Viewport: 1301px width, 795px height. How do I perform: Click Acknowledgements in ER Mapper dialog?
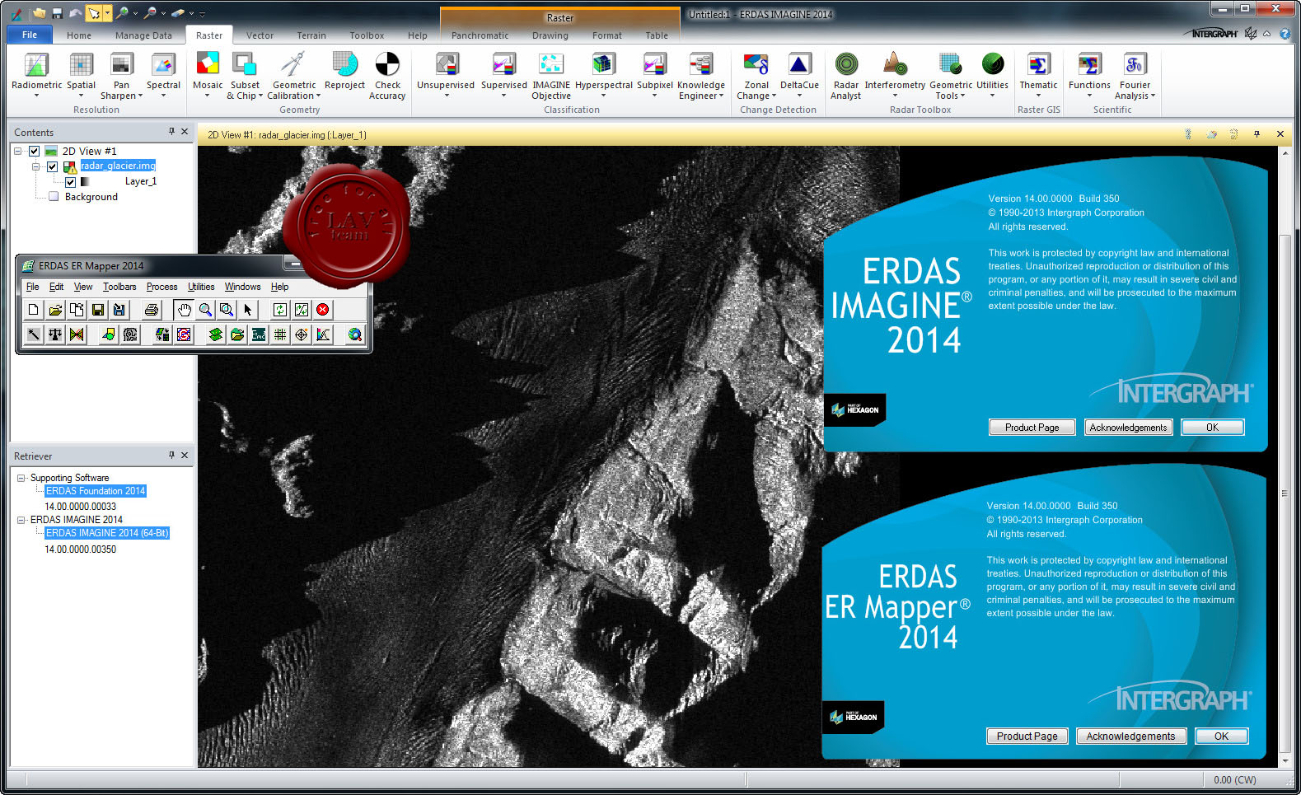pyautogui.click(x=1130, y=736)
